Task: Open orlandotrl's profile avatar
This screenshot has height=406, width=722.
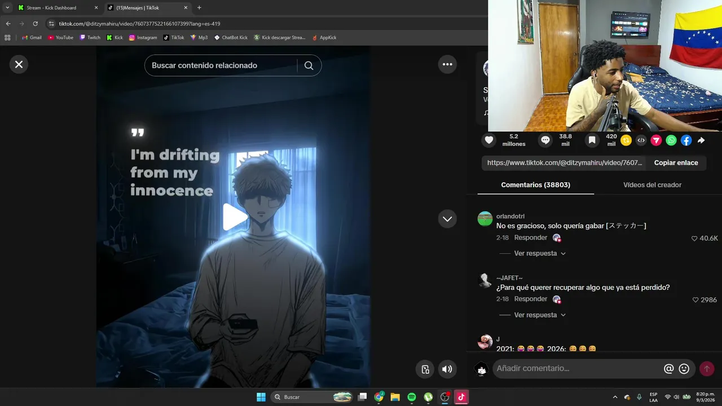Action: [485, 219]
